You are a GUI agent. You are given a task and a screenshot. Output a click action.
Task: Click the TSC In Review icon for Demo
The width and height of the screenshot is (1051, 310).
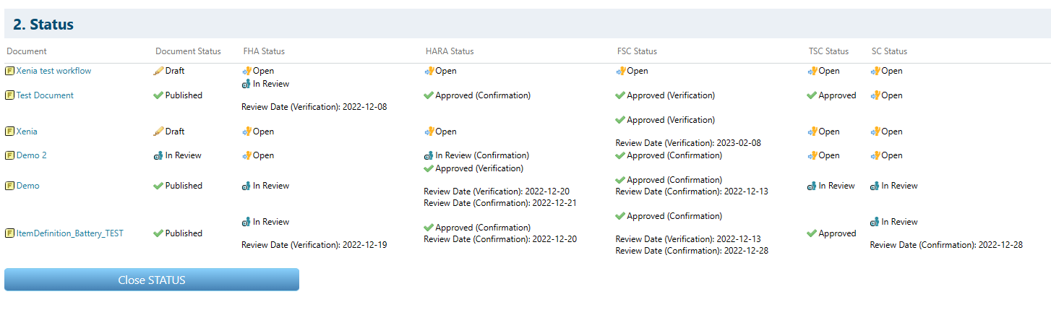[x=812, y=186]
